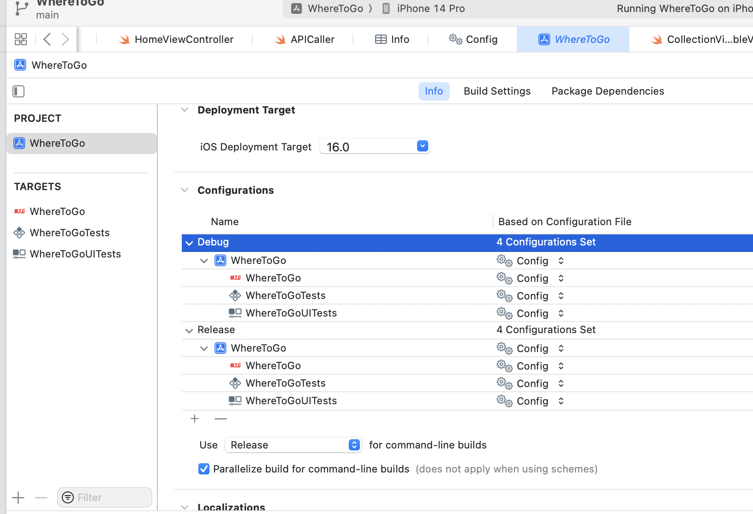Remove selected target with minus button

(41, 497)
